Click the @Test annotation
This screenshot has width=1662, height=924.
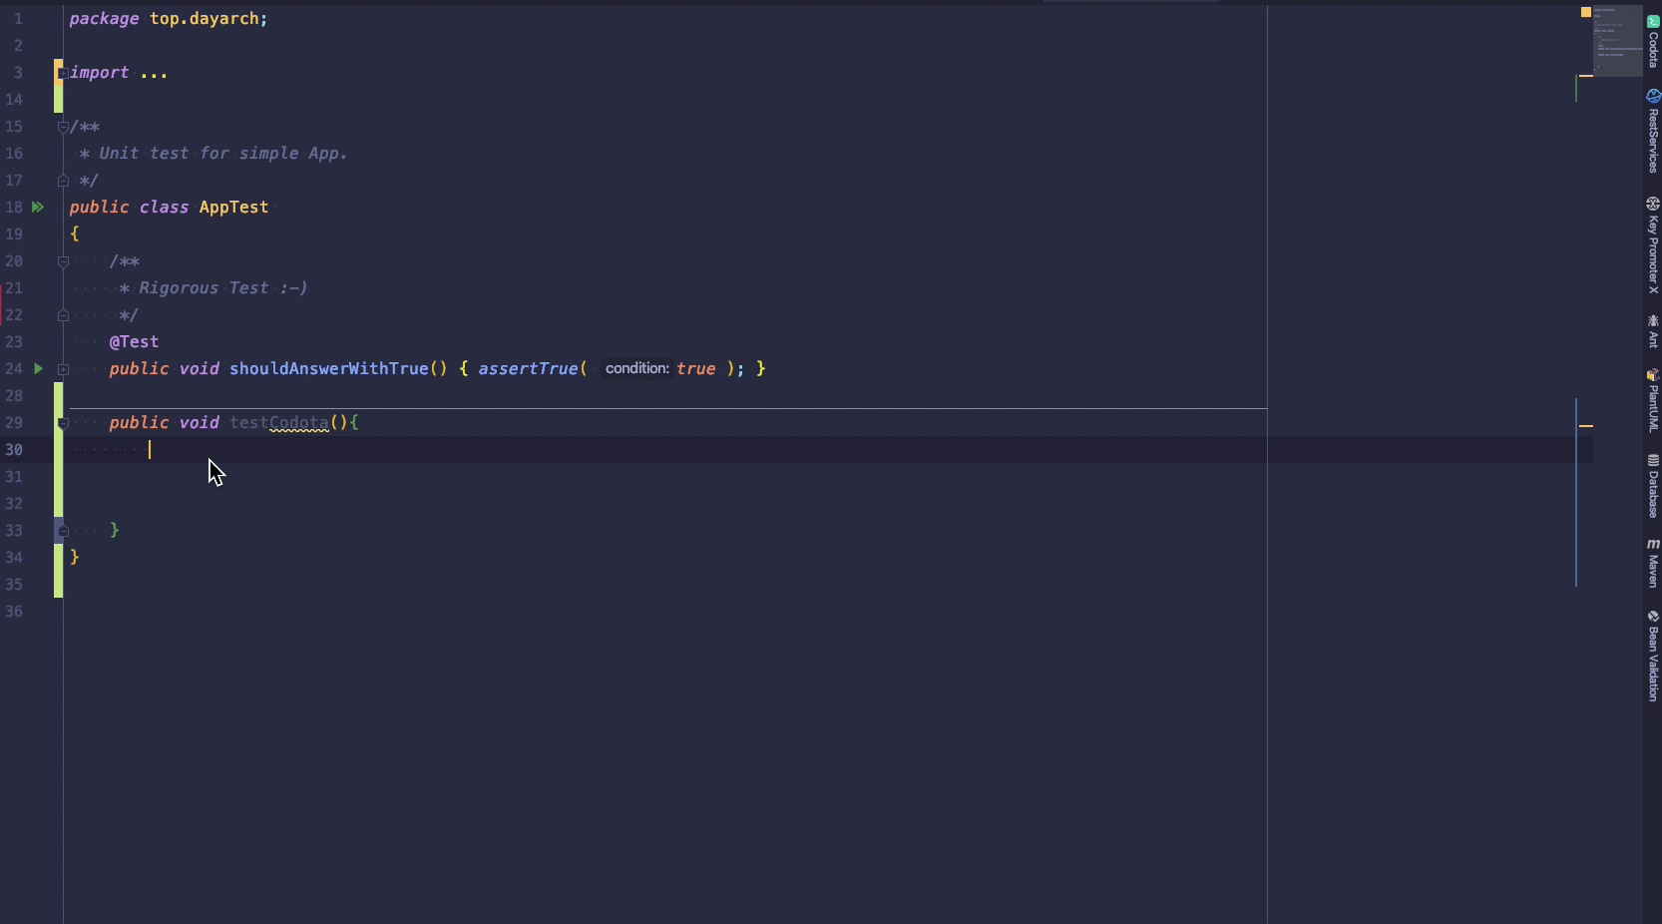134,342
